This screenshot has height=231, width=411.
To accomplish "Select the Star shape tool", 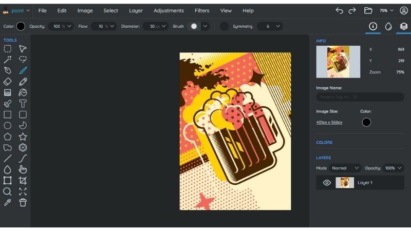I will [23, 137].
